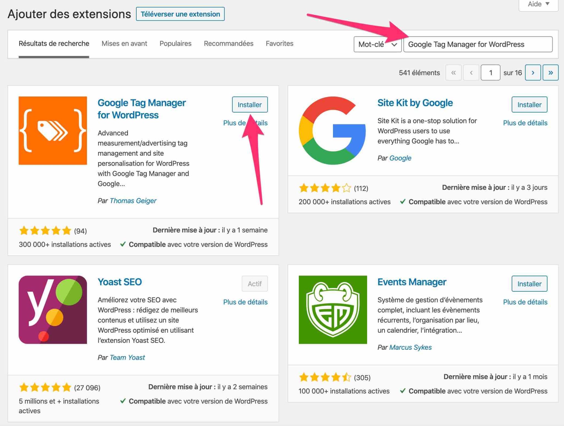The height and width of the screenshot is (426, 564).
Task: Go to next page with the '›' arrow
Action: point(533,72)
